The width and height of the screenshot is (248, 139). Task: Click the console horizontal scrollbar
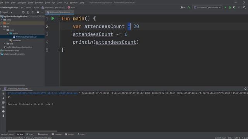(x=33, y=131)
